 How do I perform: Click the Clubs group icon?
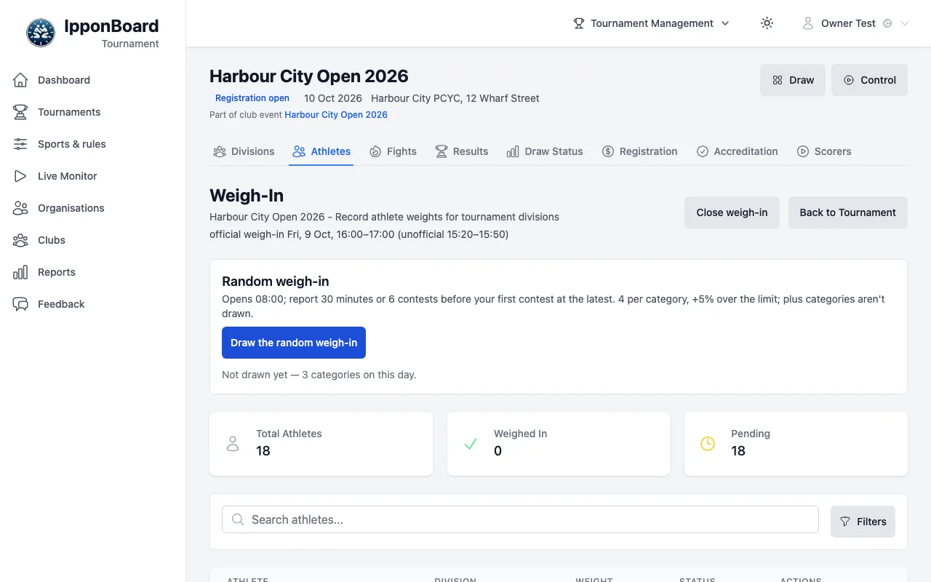point(20,240)
